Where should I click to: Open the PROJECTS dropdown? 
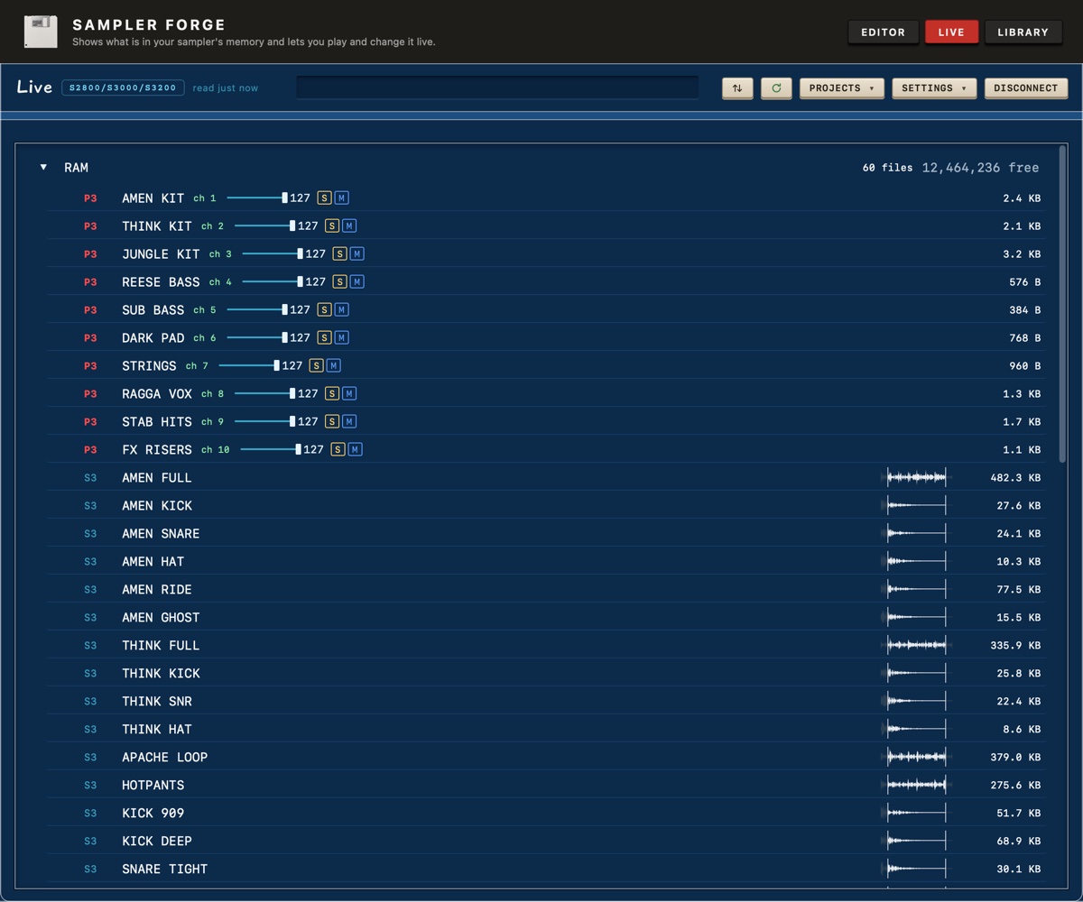842,87
